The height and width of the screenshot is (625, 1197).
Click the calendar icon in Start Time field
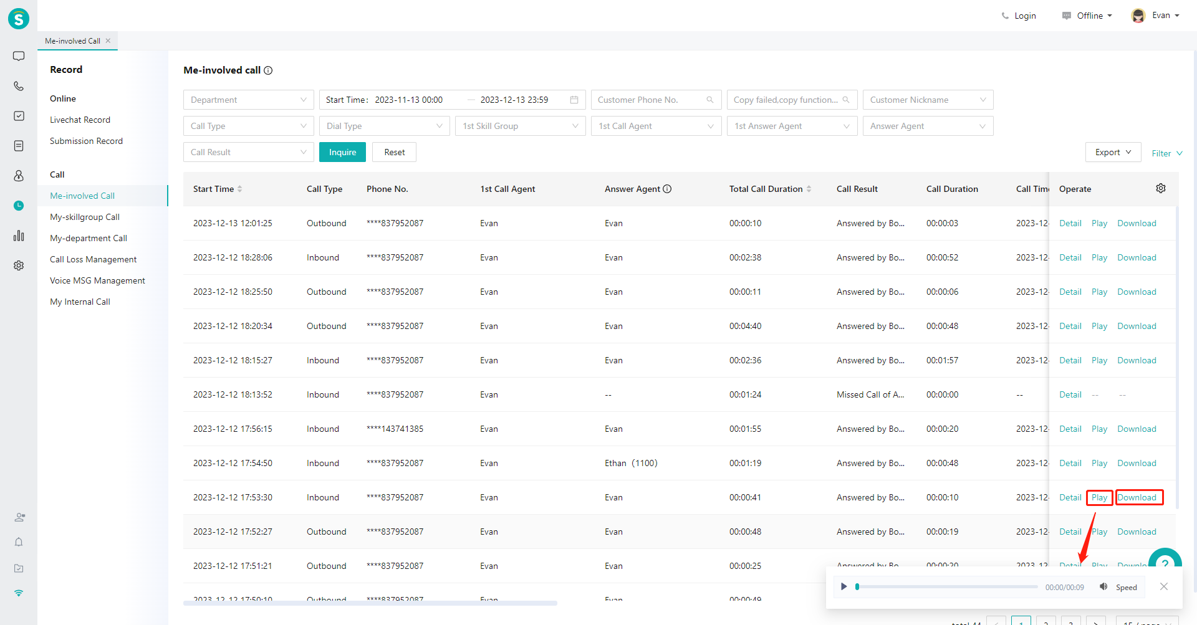[x=574, y=100]
